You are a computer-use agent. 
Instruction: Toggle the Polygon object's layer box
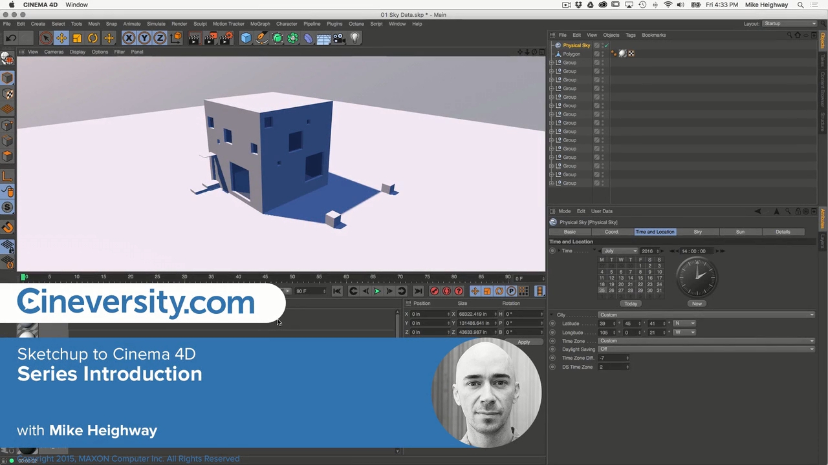click(x=596, y=54)
